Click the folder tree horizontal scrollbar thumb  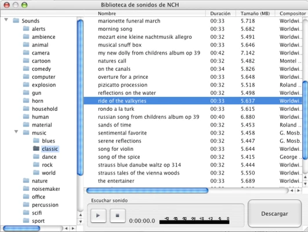(21, 229)
